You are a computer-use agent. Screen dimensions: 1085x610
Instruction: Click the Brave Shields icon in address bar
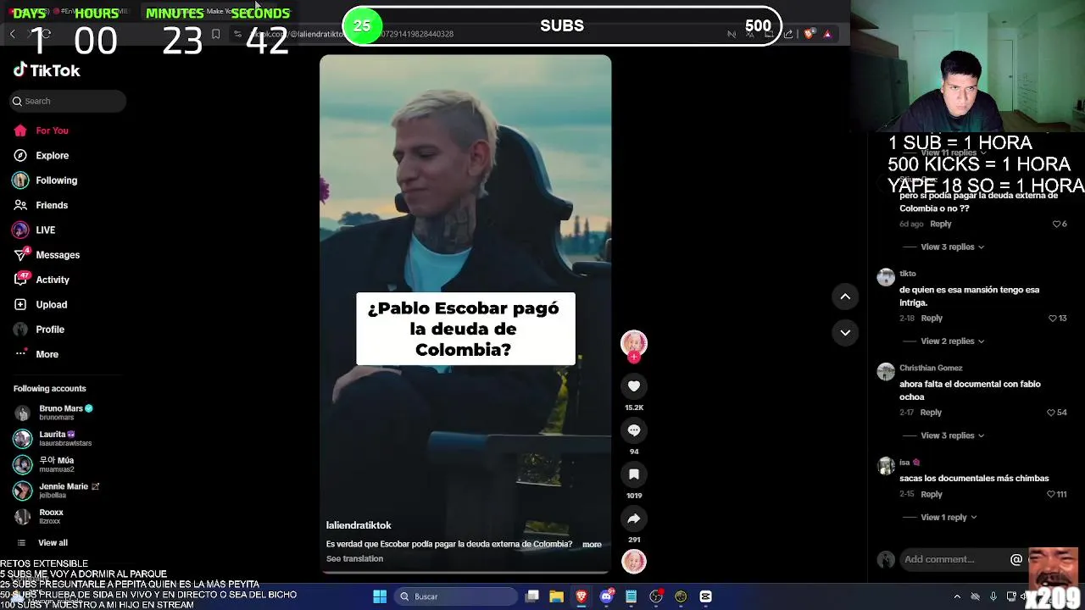[x=809, y=34]
